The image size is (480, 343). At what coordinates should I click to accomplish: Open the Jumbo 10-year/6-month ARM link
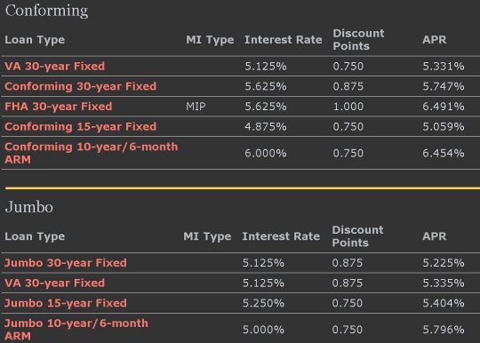coord(76,330)
